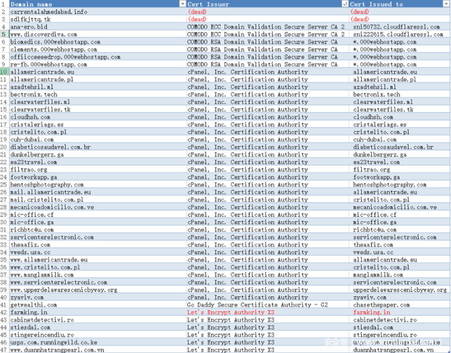Select the red Let's Encrypt Authority X3 cell
Viewport: 451px width, 353px height.
pos(231,313)
